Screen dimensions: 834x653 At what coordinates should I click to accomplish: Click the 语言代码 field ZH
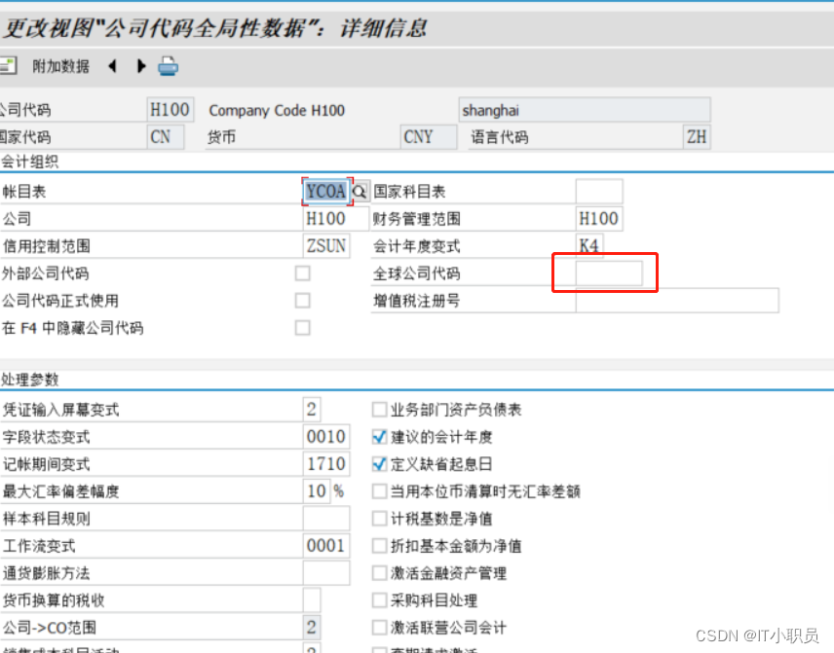697,137
